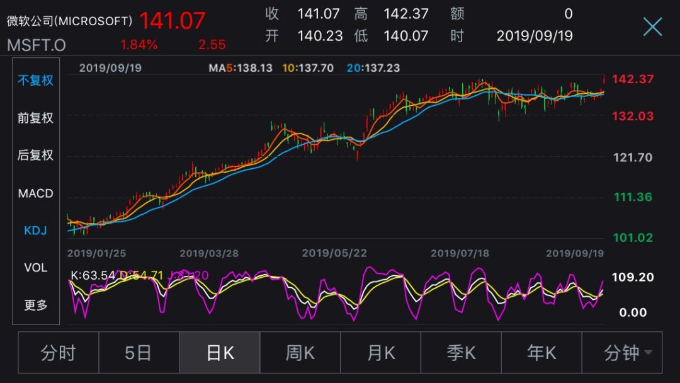Select 后复权 adjustment mode
This screenshot has width=680, height=383.
point(35,156)
